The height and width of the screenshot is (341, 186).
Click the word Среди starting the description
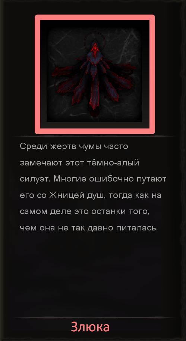(x=34, y=146)
